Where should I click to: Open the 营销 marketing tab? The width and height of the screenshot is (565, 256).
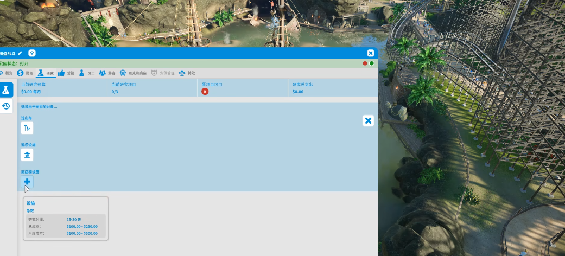click(66, 73)
